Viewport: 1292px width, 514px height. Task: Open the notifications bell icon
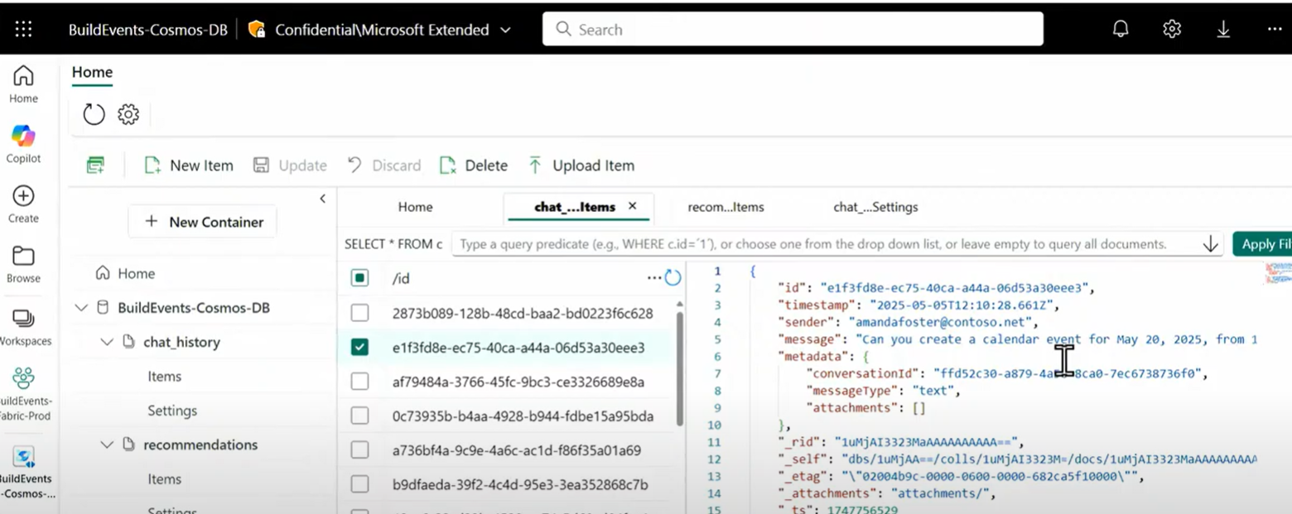tap(1121, 30)
